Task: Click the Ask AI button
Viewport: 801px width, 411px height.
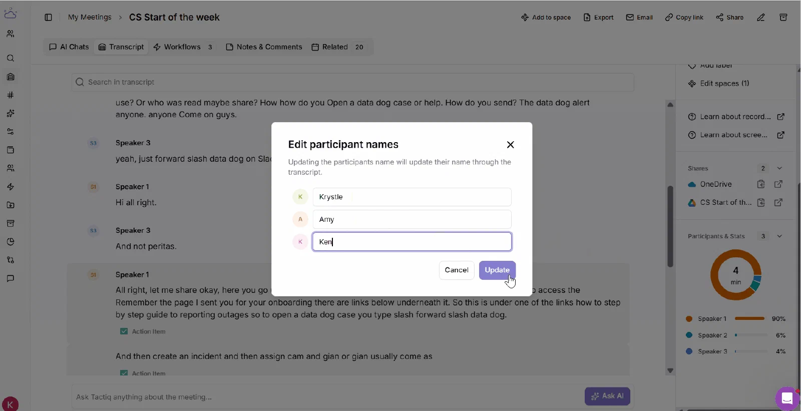Action: (x=607, y=396)
